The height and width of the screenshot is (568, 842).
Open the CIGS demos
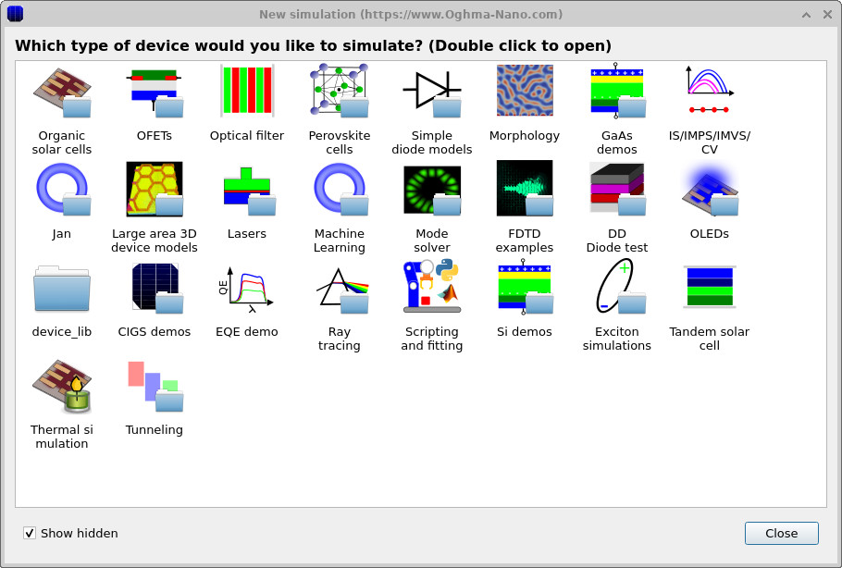pyautogui.click(x=155, y=287)
